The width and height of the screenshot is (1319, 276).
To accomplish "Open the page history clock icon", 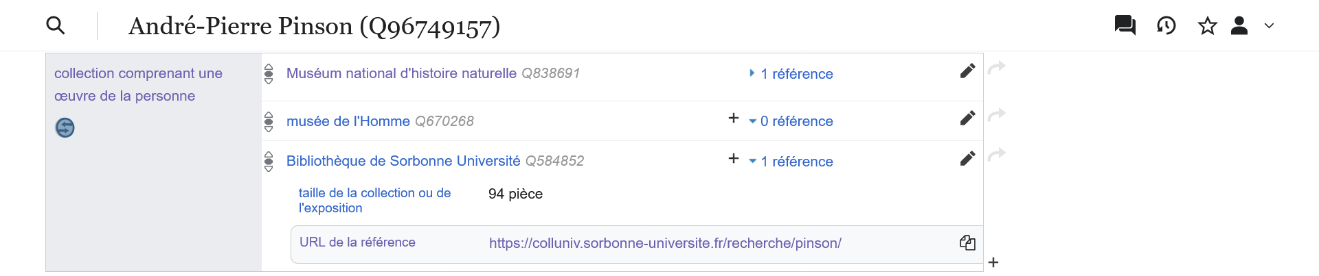I will (x=1166, y=26).
